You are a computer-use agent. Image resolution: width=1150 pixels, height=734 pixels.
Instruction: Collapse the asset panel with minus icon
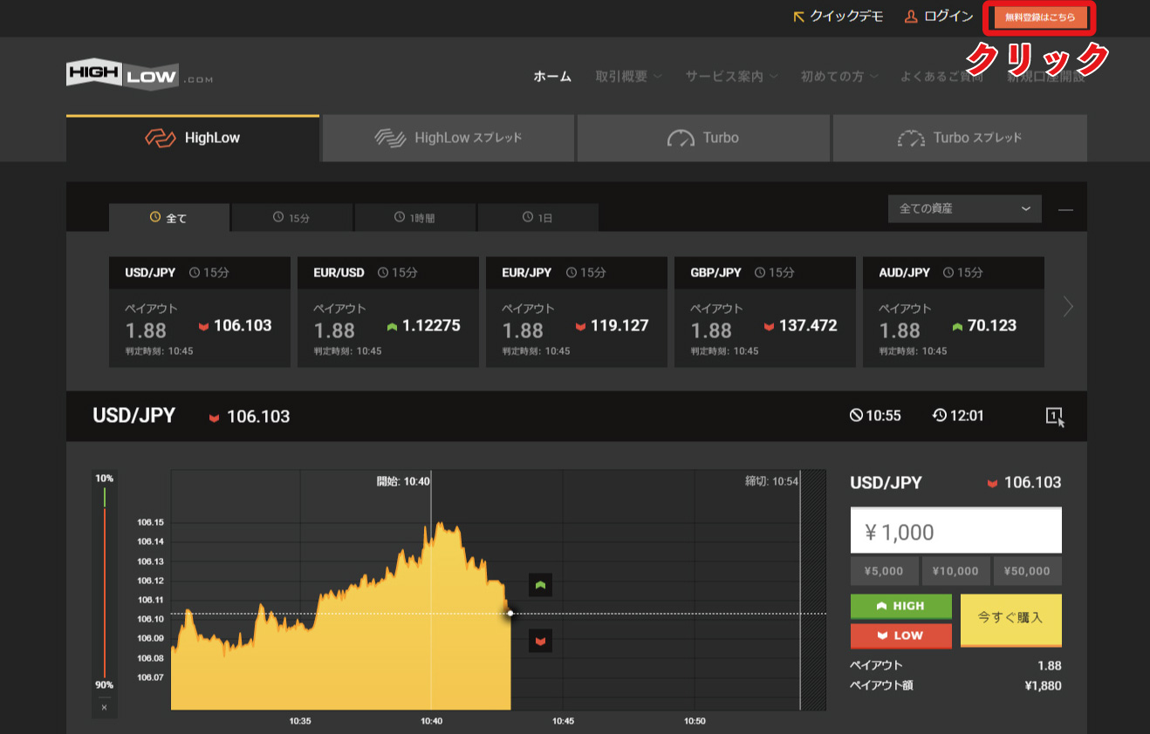tap(1065, 210)
